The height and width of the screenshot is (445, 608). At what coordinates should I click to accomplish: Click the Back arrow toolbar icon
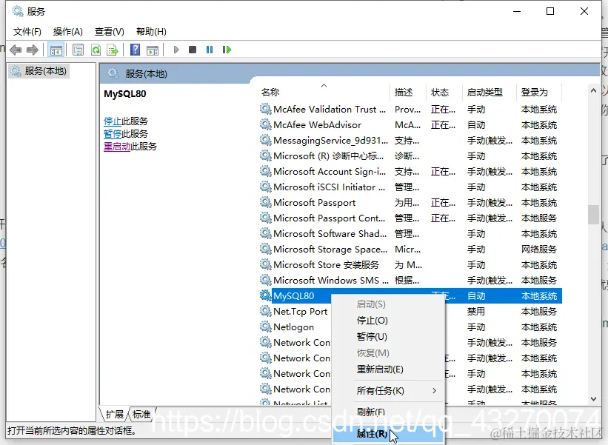coord(16,50)
